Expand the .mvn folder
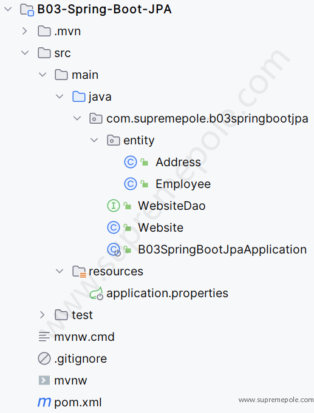Viewport: 314px width, 413px height. (x=24, y=31)
